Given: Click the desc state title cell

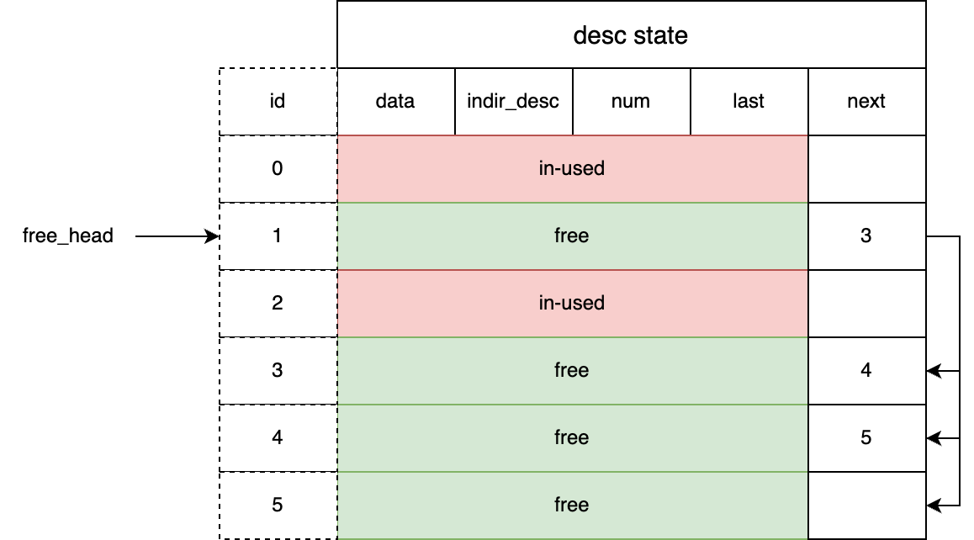Looking at the screenshot, I should 631,34.
